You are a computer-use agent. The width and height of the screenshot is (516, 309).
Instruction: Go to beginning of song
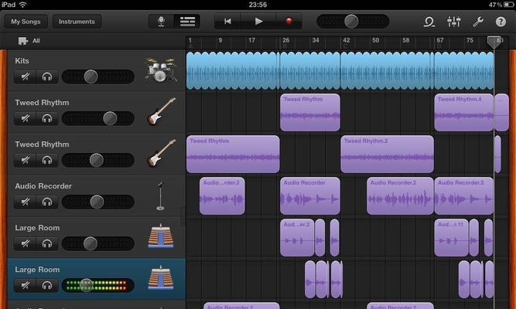click(227, 22)
